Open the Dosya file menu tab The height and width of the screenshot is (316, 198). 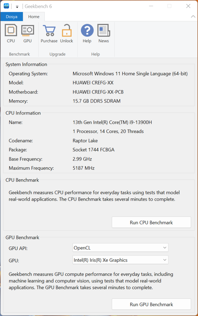11,17
